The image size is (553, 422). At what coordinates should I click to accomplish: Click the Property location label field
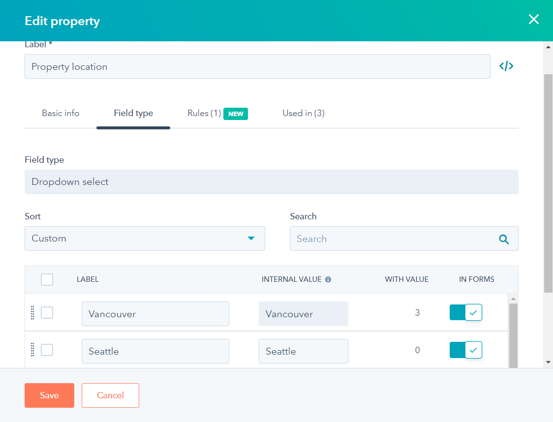[258, 66]
